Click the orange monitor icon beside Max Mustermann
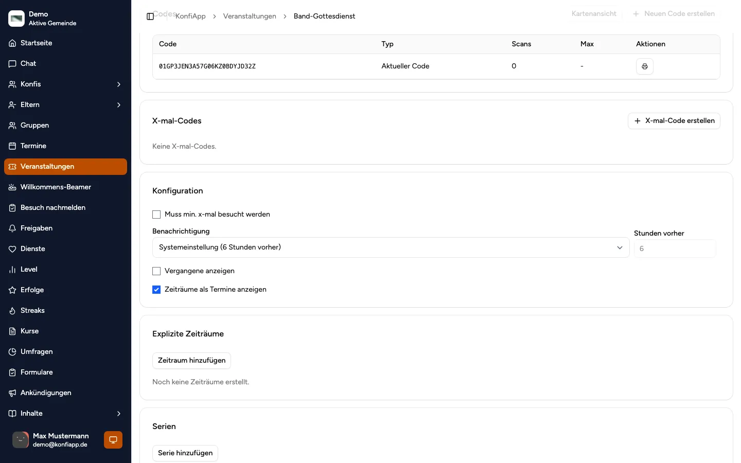 (113, 440)
